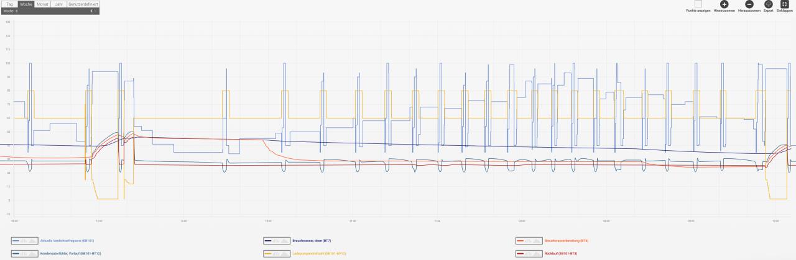Click the Aktuelle Verdichterfrequenz legend label

point(67,240)
